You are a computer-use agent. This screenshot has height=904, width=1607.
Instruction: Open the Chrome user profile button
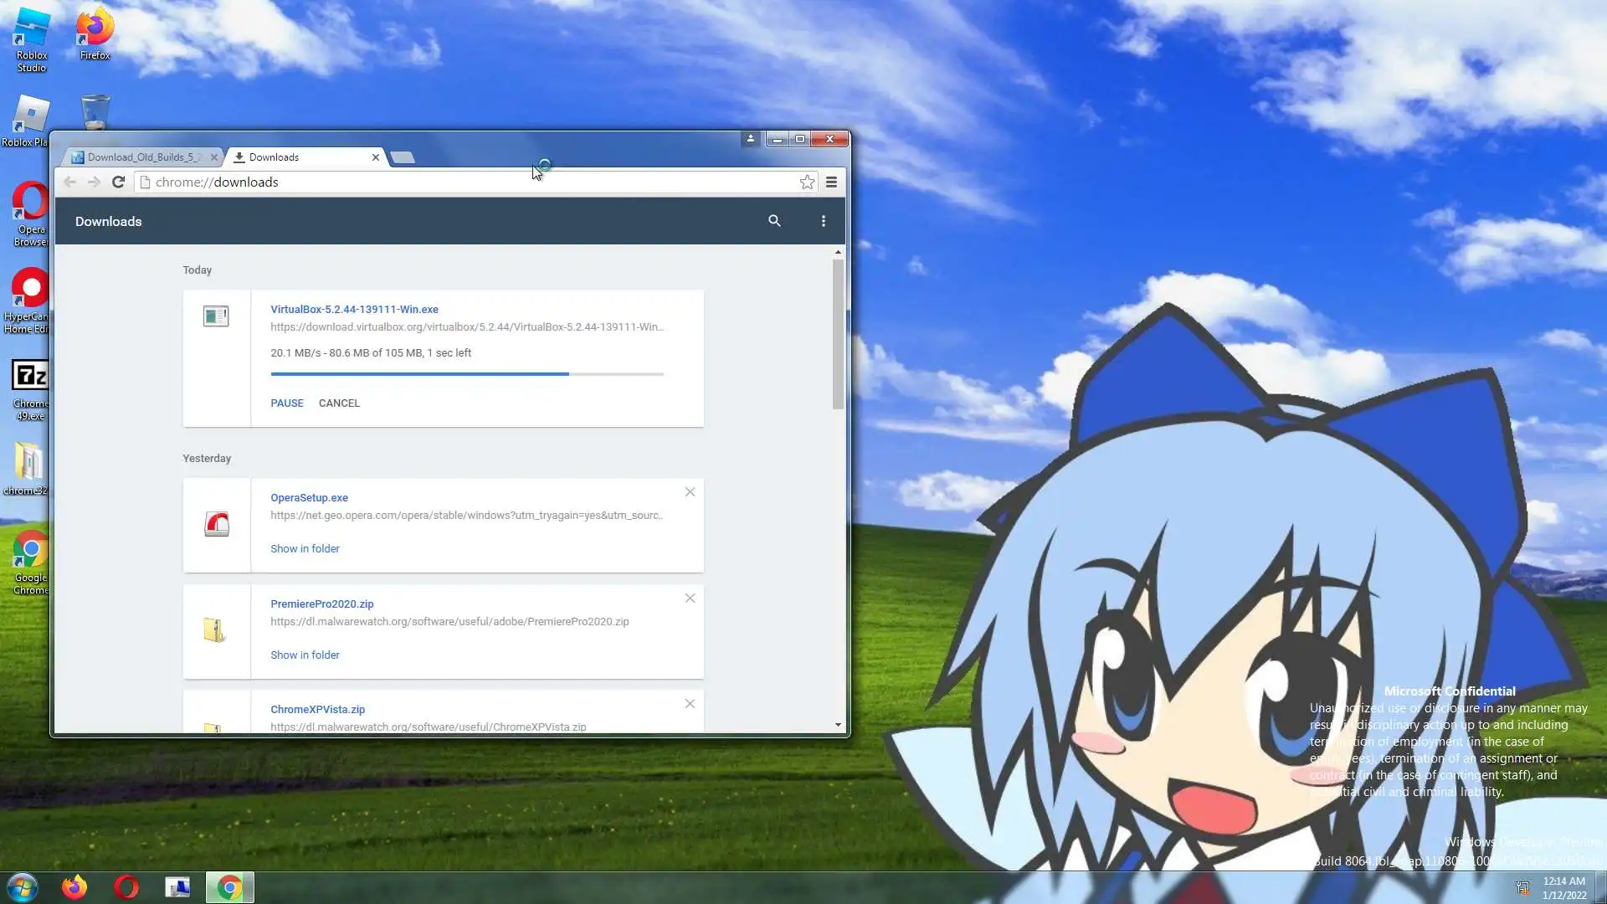[x=750, y=139]
